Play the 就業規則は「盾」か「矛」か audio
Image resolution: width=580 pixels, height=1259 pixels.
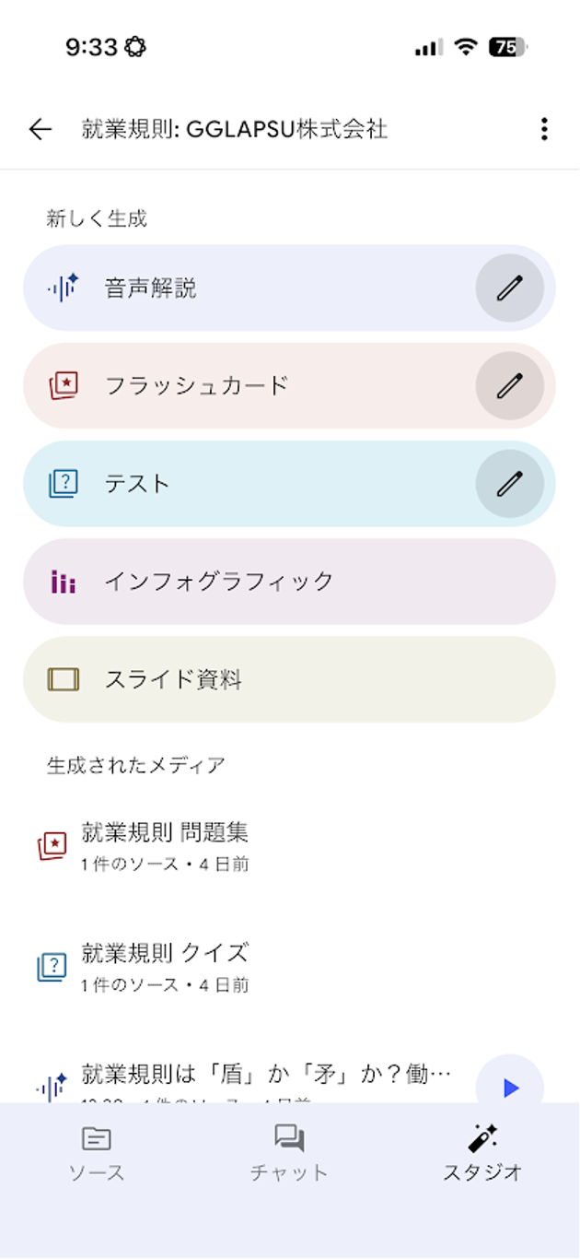point(509,1088)
